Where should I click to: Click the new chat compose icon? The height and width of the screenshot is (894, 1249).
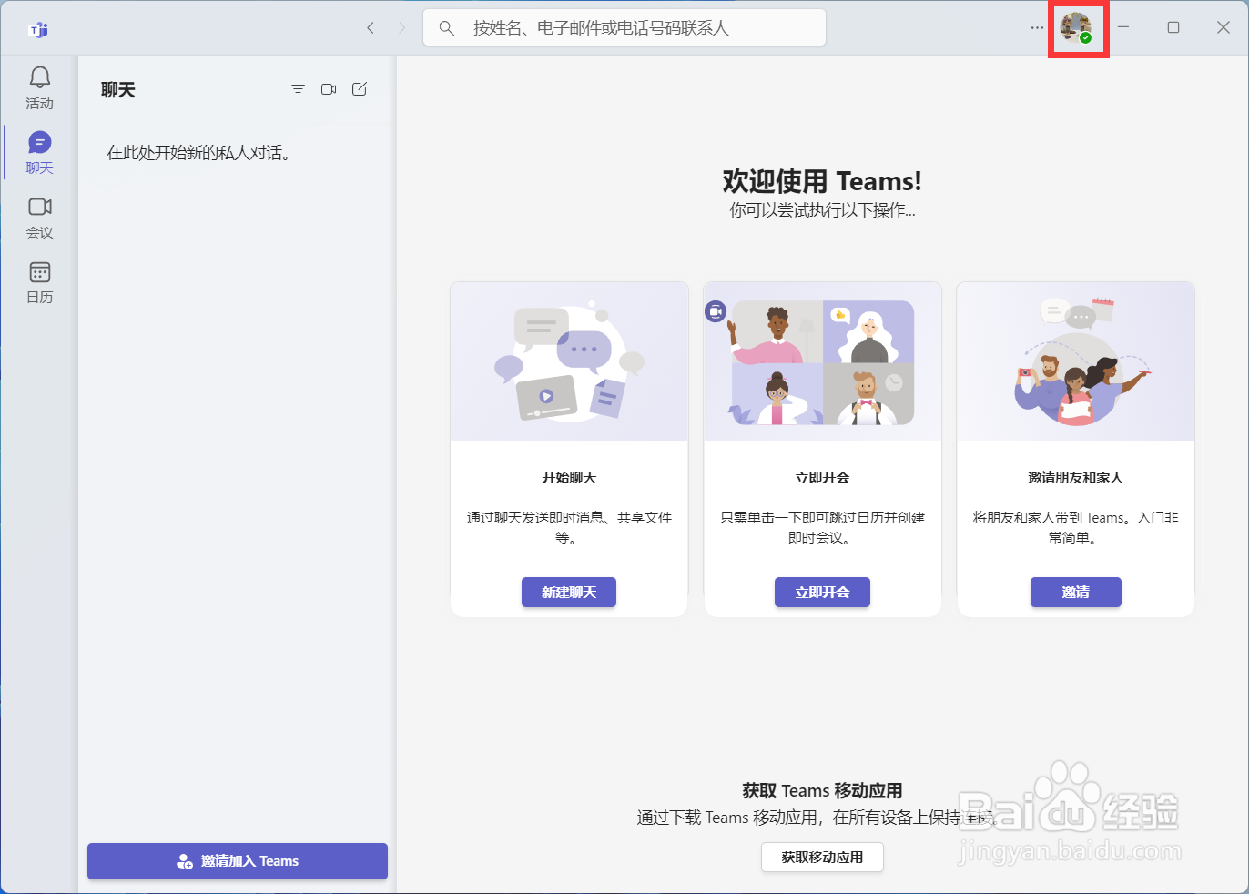(360, 89)
